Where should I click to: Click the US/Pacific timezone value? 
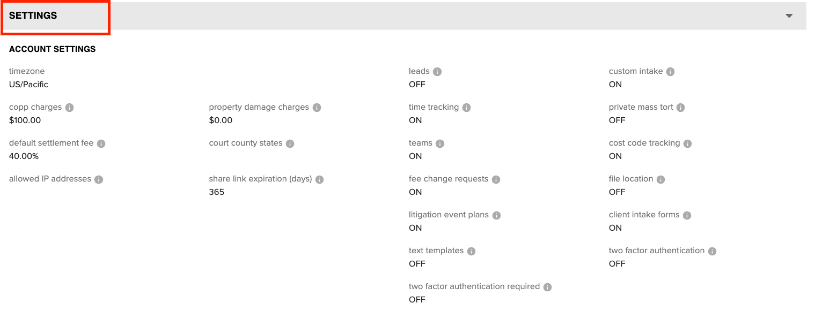[28, 85]
